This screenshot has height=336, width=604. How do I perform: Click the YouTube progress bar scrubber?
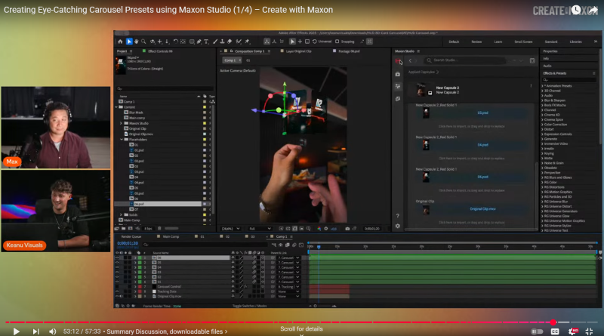pos(553,322)
